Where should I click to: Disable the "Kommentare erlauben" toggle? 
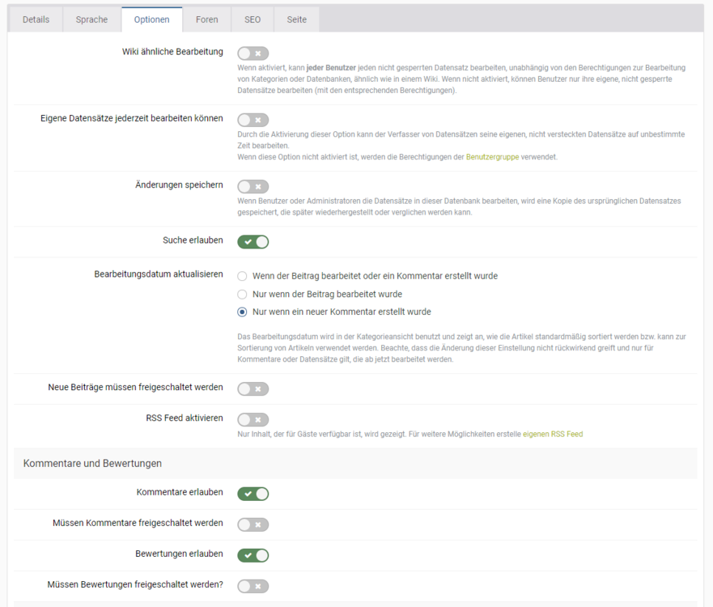(x=253, y=494)
